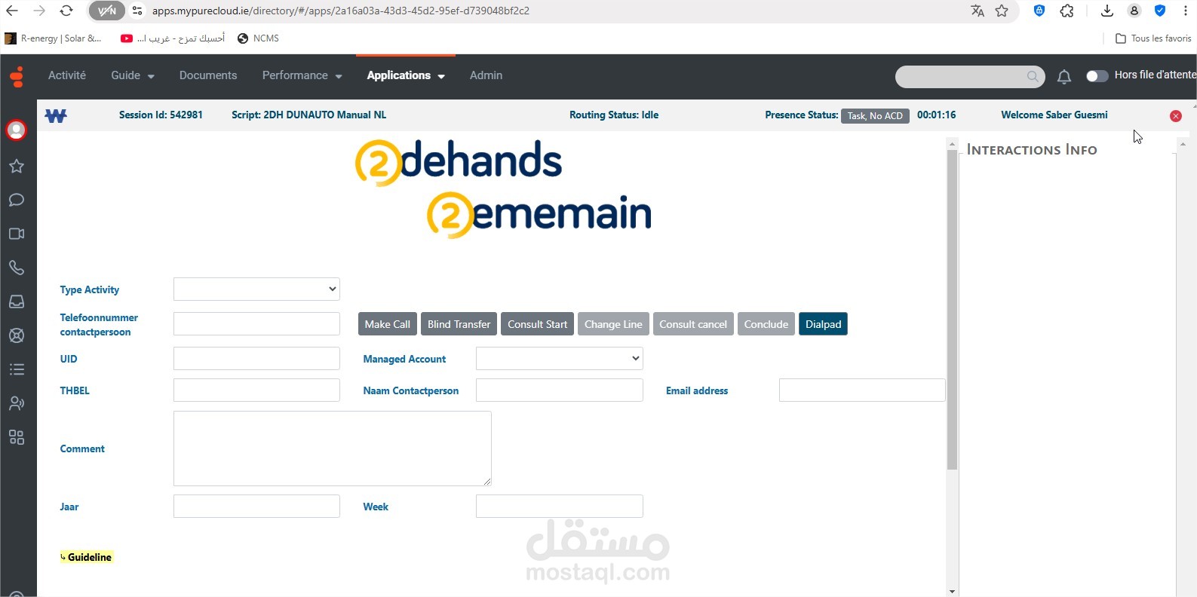Bookmark the page with the star icon
The height and width of the screenshot is (597, 1197).
coord(1002,11)
